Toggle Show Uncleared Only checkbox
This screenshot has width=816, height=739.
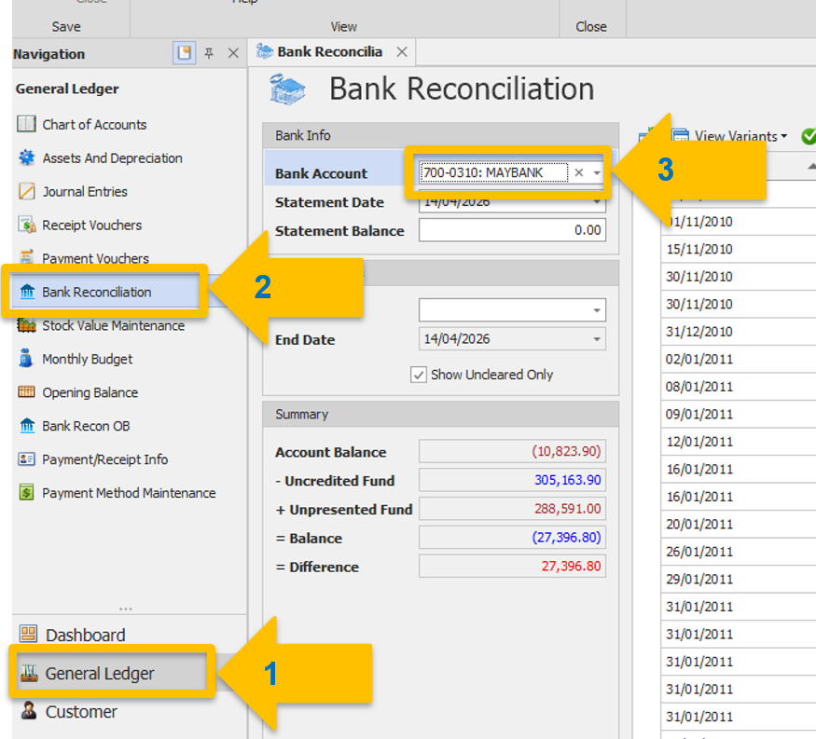tap(419, 375)
